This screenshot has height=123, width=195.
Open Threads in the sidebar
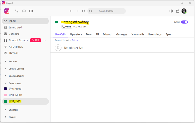[x=26, y=53]
